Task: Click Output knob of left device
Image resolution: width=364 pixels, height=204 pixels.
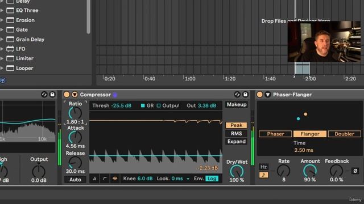Action: 39,171
